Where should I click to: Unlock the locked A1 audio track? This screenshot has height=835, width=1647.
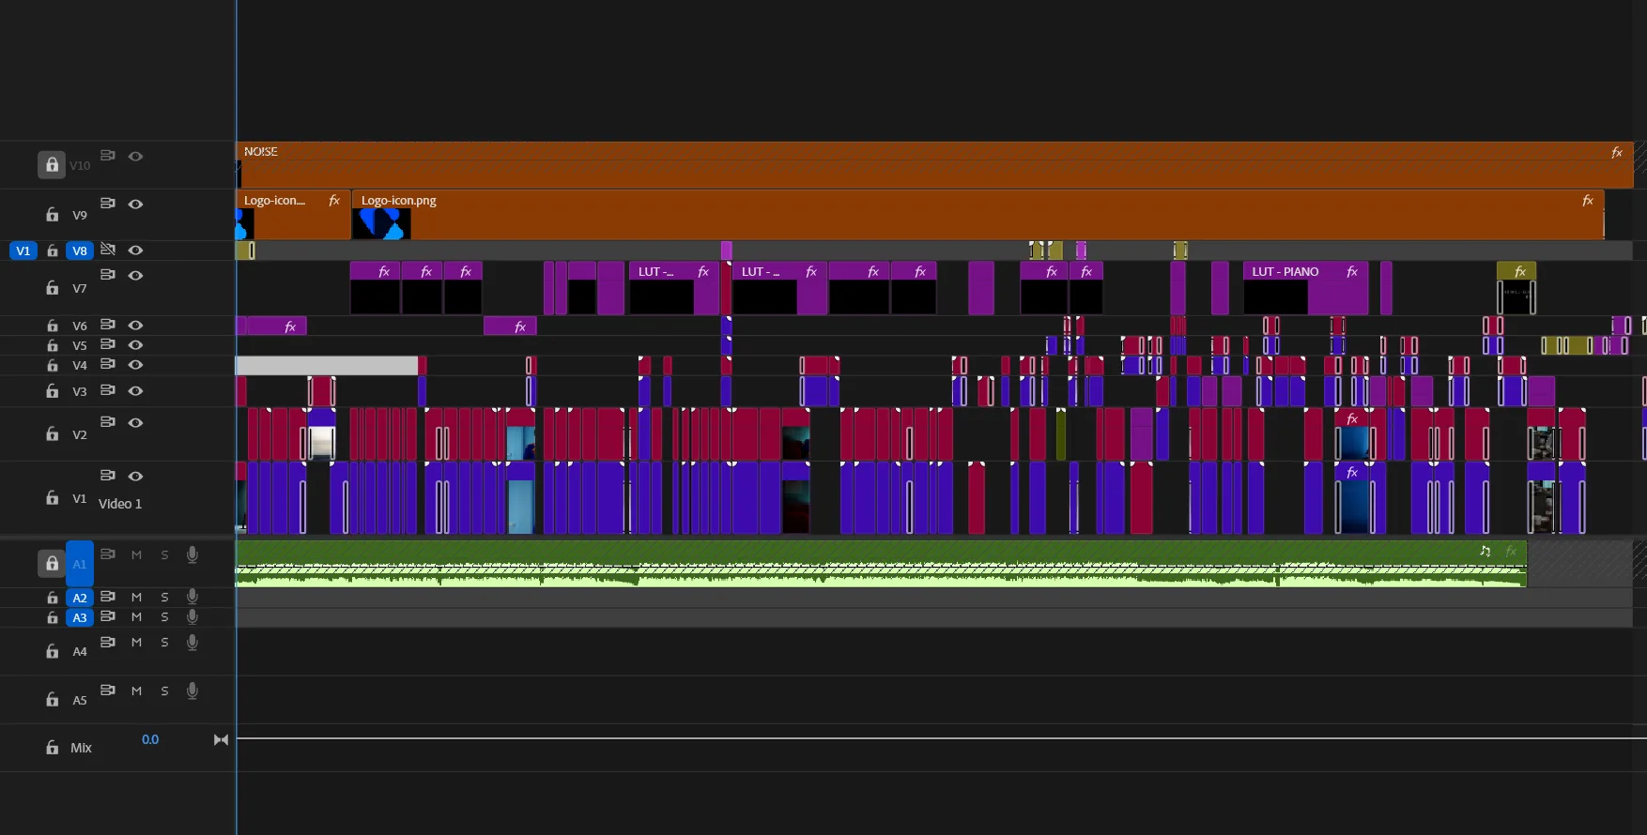(x=52, y=564)
